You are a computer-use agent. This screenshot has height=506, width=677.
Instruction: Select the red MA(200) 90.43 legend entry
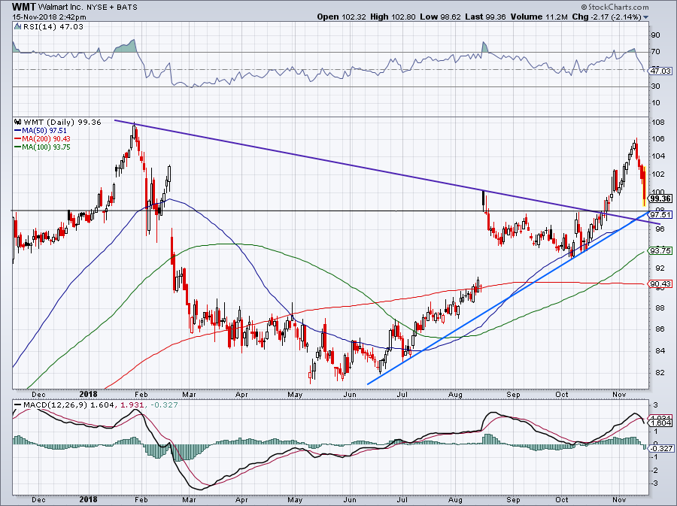[x=42, y=138]
